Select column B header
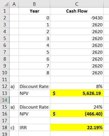 point(34,4)
